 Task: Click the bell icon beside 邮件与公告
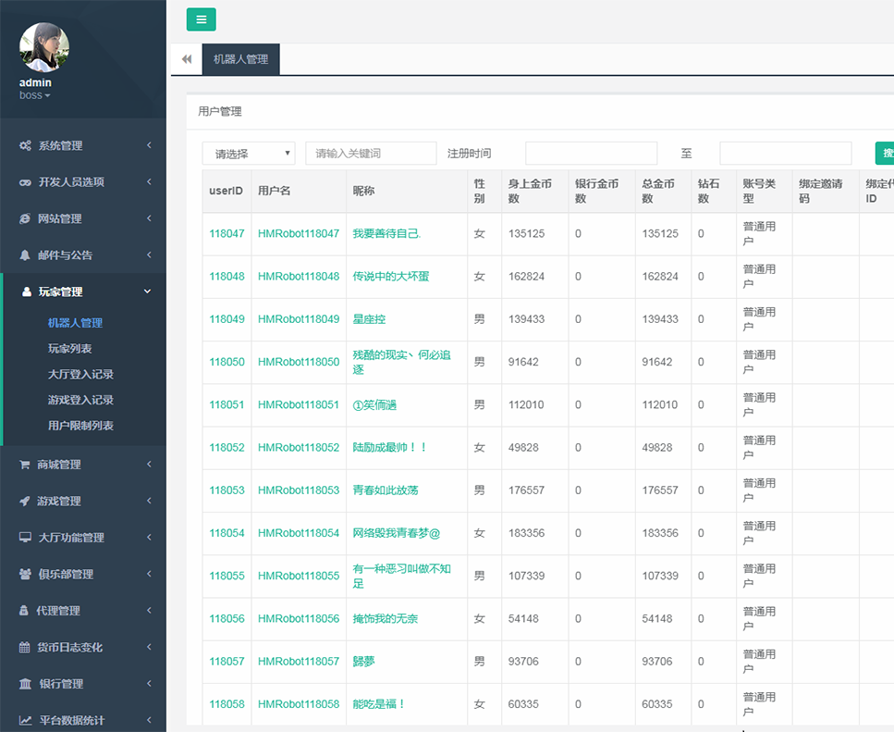[26, 254]
